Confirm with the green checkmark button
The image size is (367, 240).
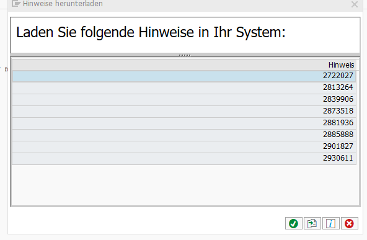click(x=293, y=223)
